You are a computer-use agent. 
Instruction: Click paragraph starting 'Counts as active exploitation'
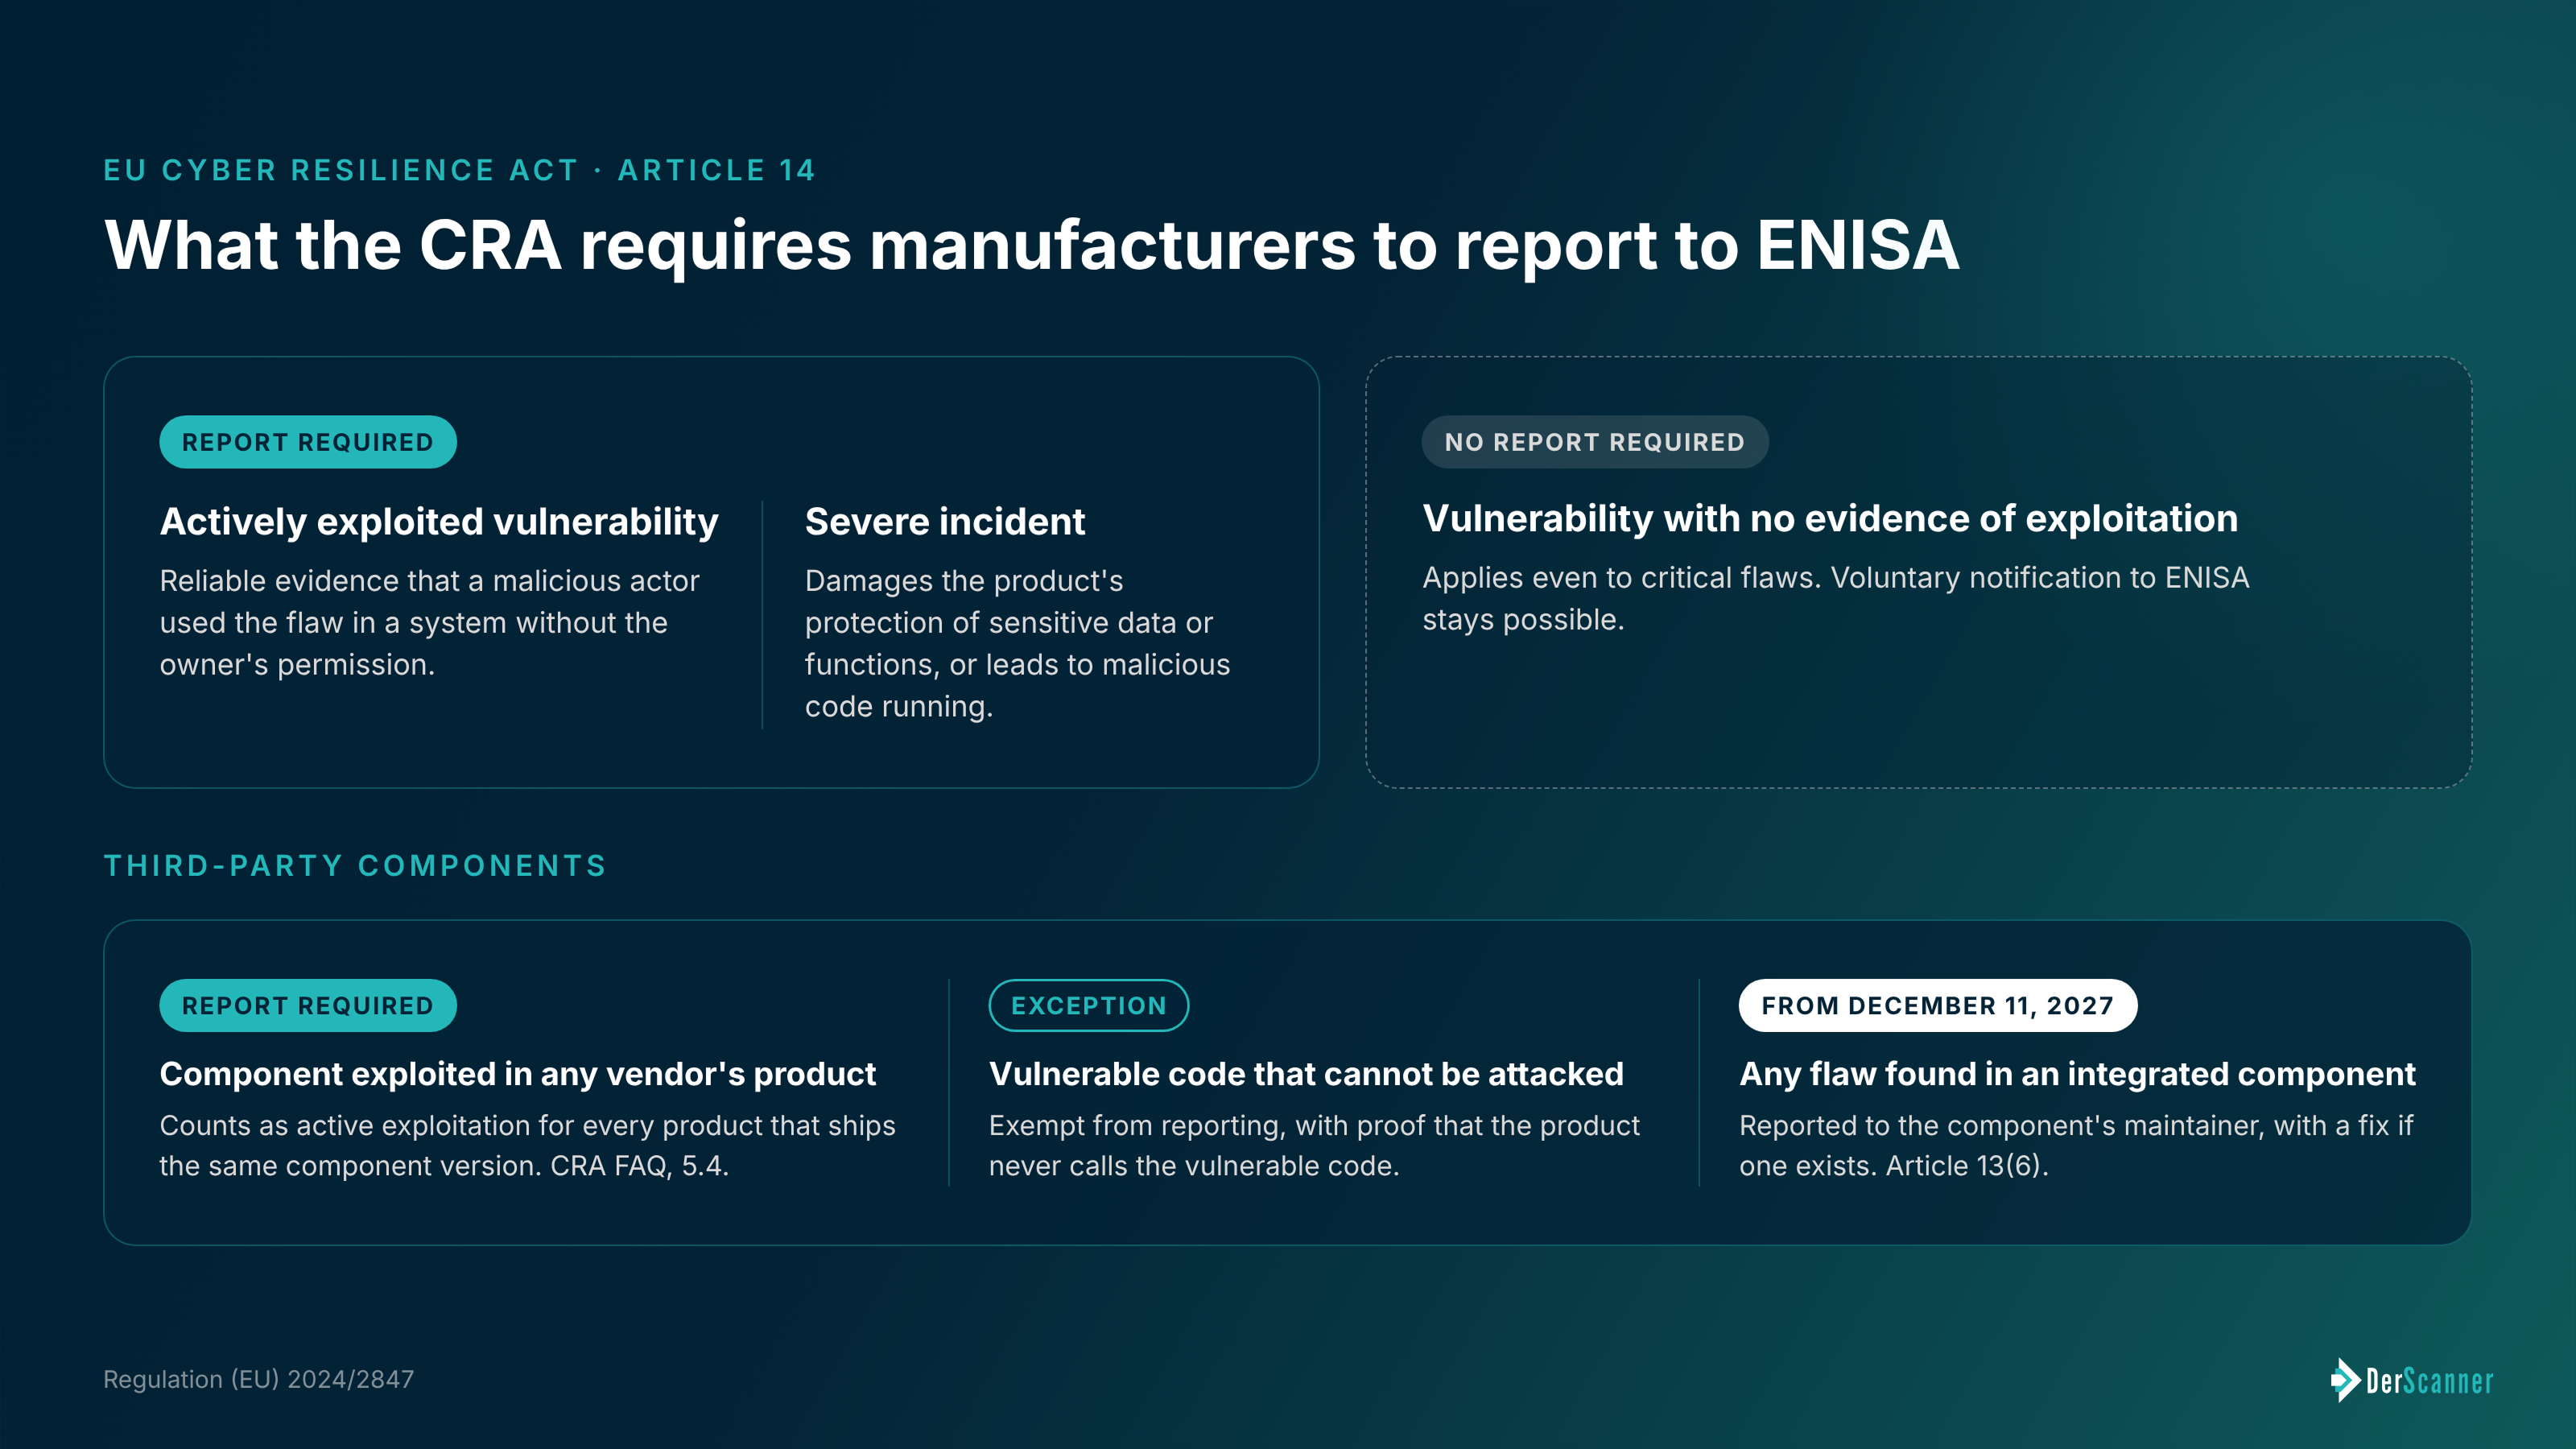point(528,1146)
